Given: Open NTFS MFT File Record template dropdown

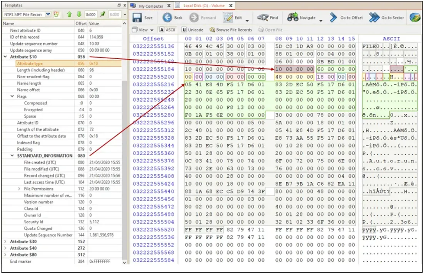Looking at the screenshot, I should pyautogui.click(x=48, y=15).
